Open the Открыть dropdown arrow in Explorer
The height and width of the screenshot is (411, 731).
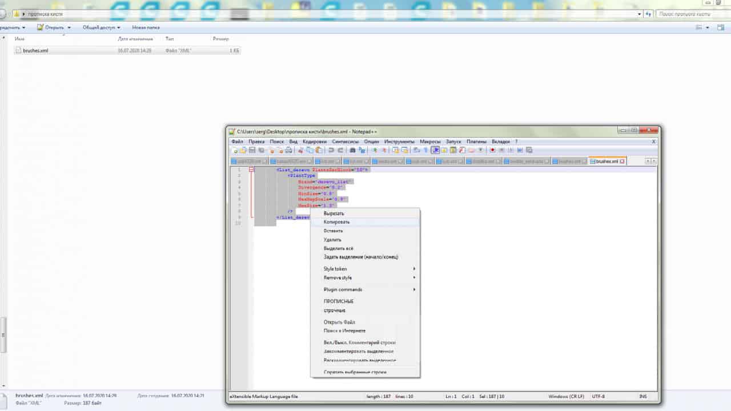click(x=69, y=27)
